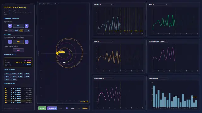Jump to zero at t=48.01
This screenshot has width=202, height=113.
click(7, 80)
